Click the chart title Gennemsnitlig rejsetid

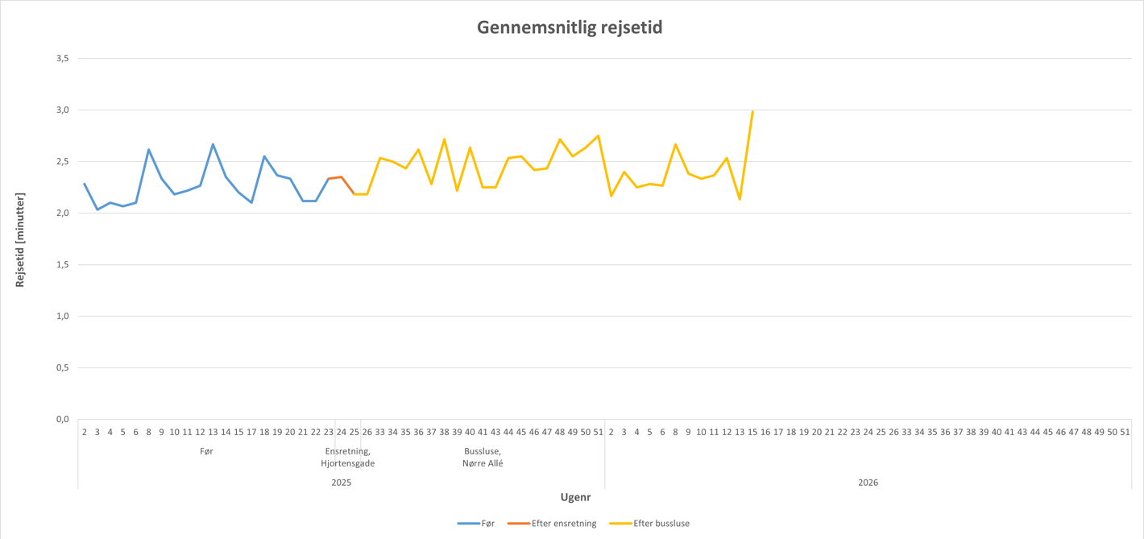pyautogui.click(x=570, y=27)
